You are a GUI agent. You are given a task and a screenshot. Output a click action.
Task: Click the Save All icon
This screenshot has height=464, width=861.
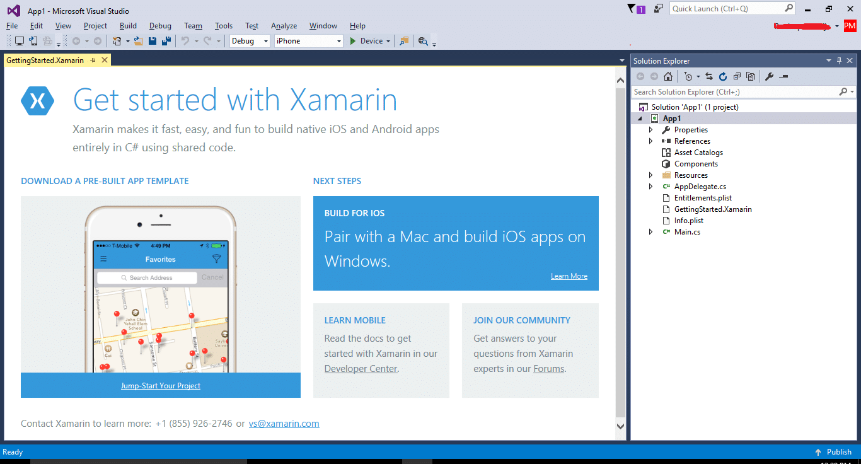pos(166,41)
